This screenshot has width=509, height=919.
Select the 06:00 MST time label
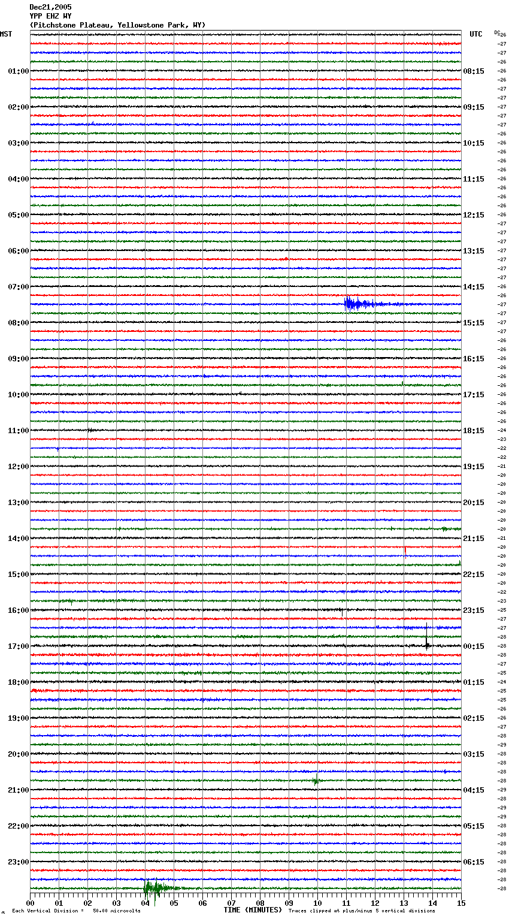tap(18, 251)
